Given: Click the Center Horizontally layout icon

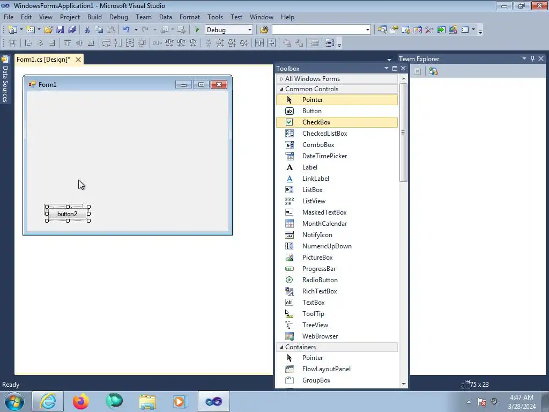Looking at the screenshot, I should (x=259, y=43).
